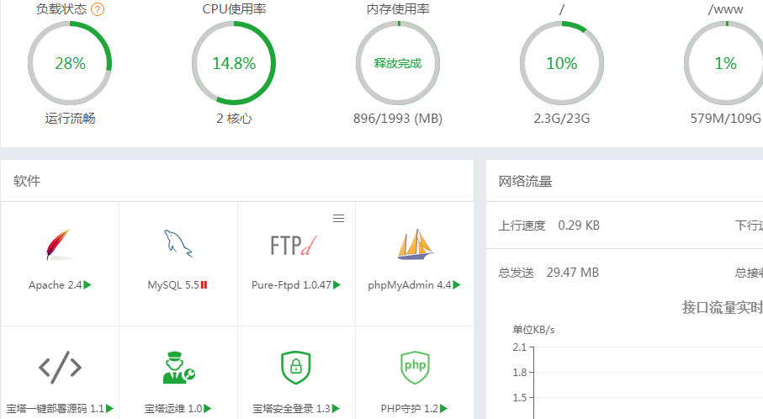Click the 2.1 axis tick on traffic chart
Image resolution: width=763 pixels, height=419 pixels.
pos(520,347)
